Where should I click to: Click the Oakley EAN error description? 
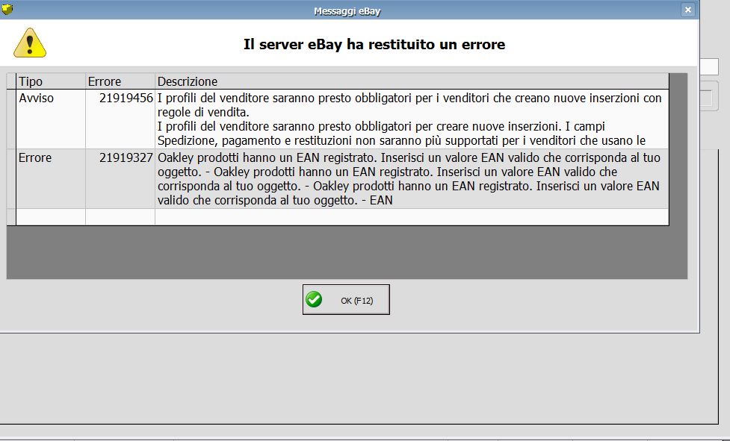pyautogui.click(x=412, y=178)
